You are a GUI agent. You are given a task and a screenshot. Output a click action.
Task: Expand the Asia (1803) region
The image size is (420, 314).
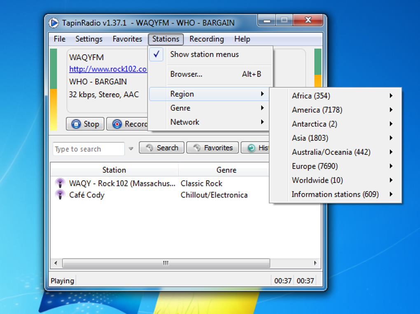point(335,138)
